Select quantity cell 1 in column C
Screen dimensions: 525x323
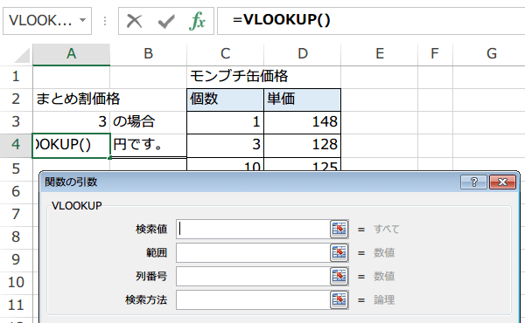[226, 122]
